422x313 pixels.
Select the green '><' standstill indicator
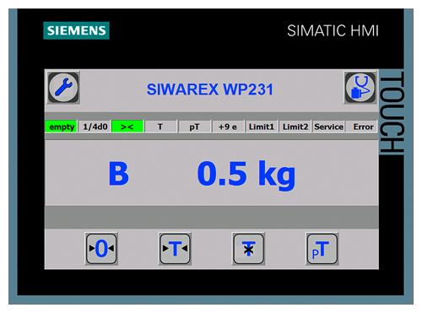[127, 127]
